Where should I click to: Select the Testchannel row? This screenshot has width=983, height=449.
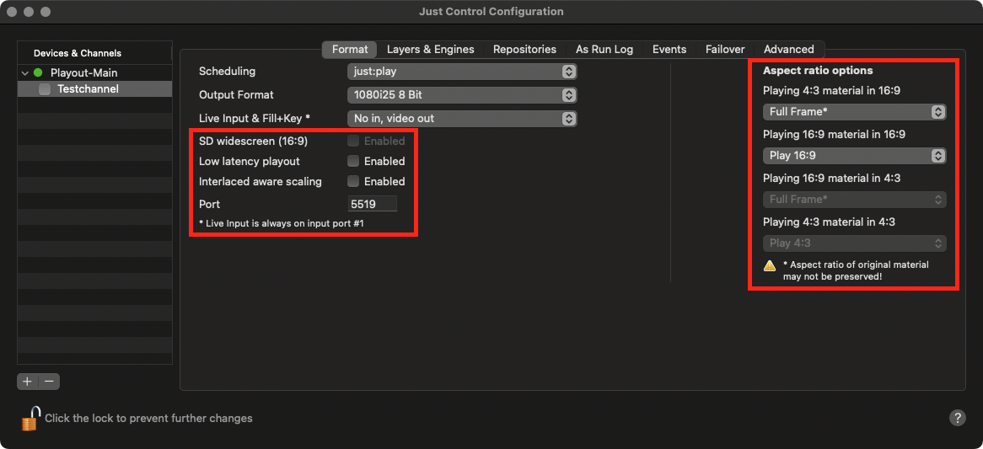coord(94,89)
